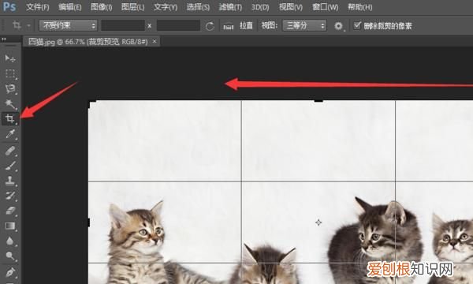Select the Blur tool
The height and width of the screenshot is (284, 473).
coord(10,241)
